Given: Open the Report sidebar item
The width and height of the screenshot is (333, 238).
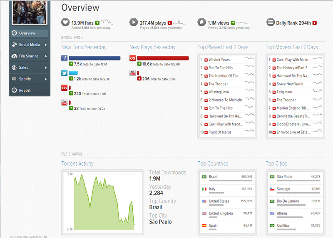Looking at the screenshot, I should [25, 90].
